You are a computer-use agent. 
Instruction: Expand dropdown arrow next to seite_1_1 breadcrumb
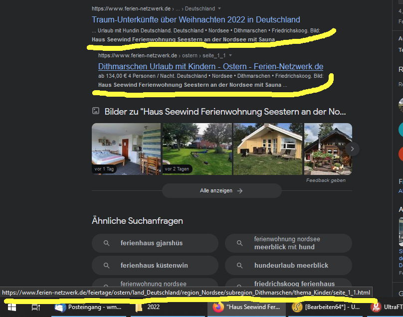tap(230, 55)
